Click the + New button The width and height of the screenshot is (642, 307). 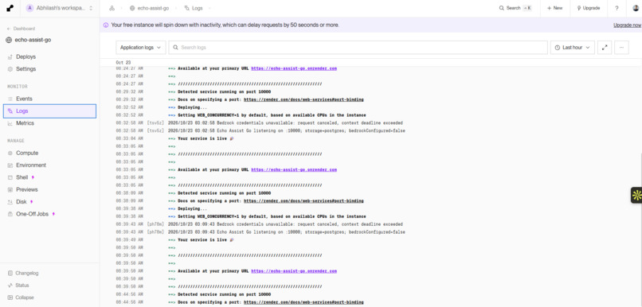[x=555, y=8]
